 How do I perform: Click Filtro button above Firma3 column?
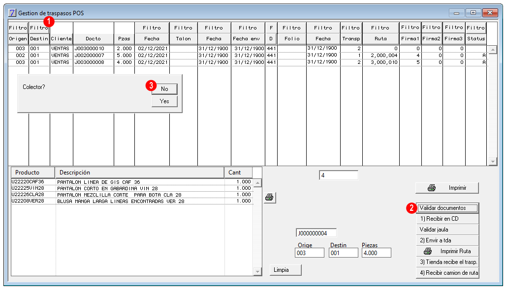[x=454, y=28]
